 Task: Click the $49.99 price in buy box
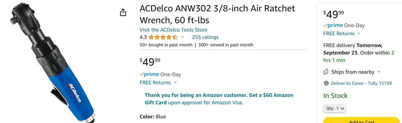[x=334, y=14]
